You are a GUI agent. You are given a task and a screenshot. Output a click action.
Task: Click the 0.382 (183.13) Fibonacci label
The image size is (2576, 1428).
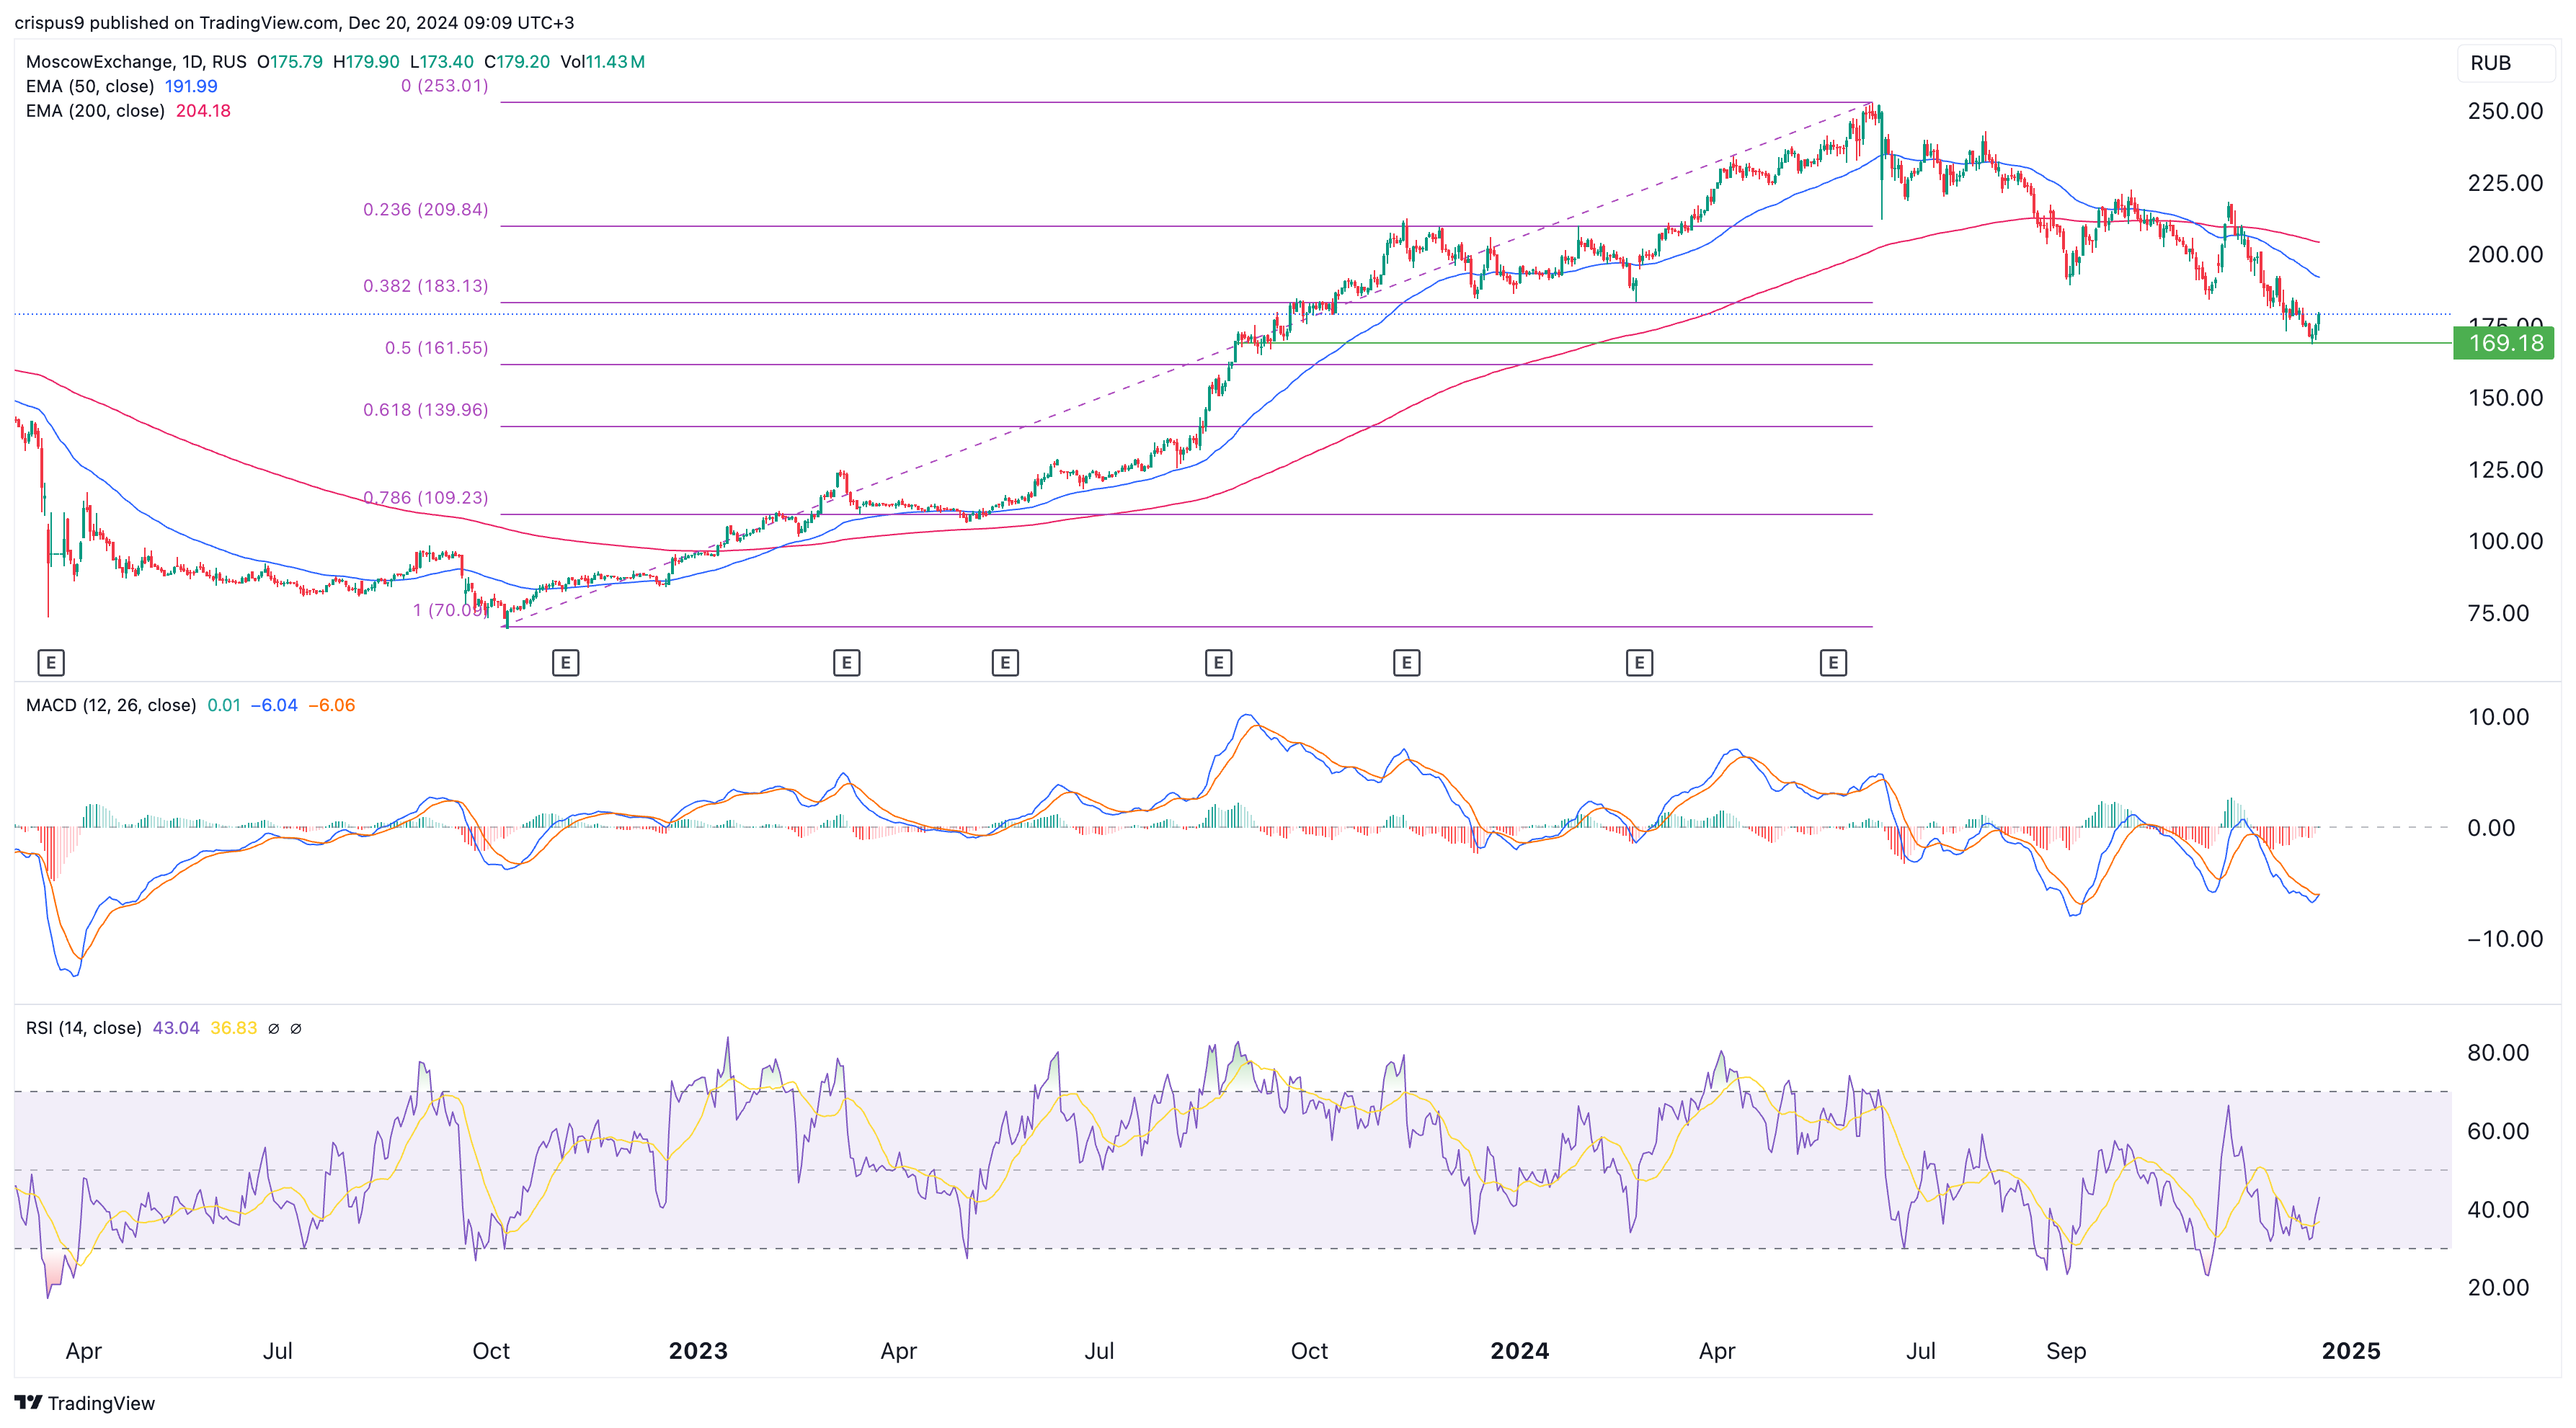425,286
